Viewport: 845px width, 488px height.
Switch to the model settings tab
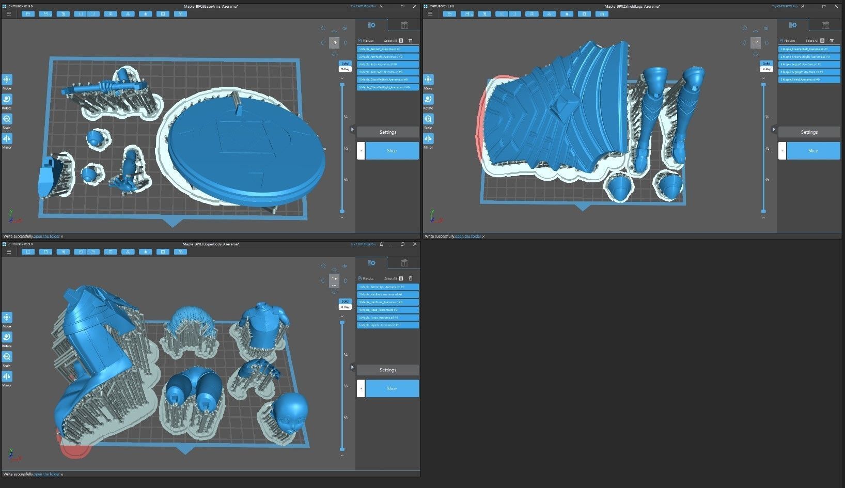[371, 25]
